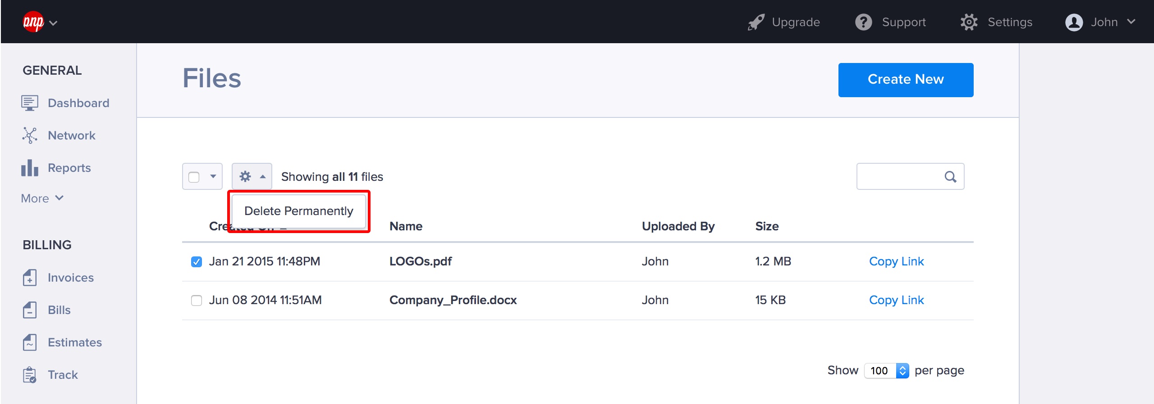The image size is (1154, 404).
Task: Expand the More section in sidebar
Action: (42, 198)
